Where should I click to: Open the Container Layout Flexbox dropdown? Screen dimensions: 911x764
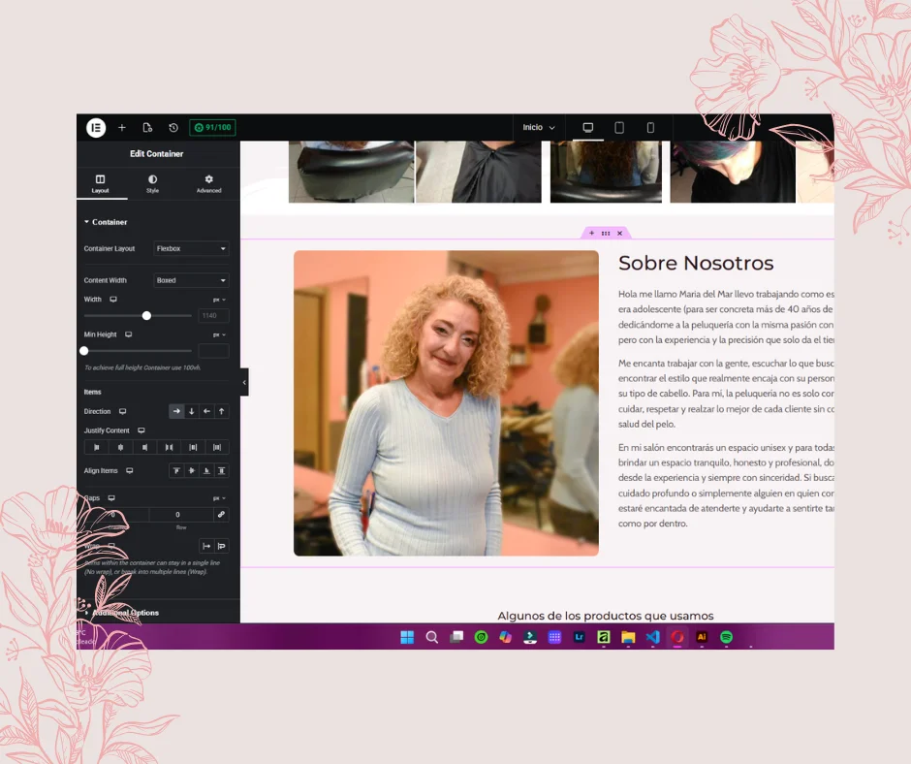(191, 248)
